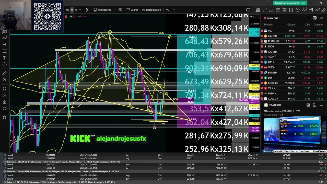Select the Gann box tool in top toolbar

[258, 10]
